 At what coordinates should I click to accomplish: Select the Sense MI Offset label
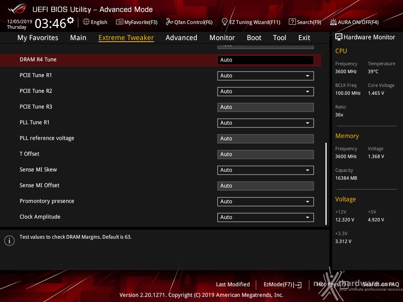pyautogui.click(x=40, y=186)
